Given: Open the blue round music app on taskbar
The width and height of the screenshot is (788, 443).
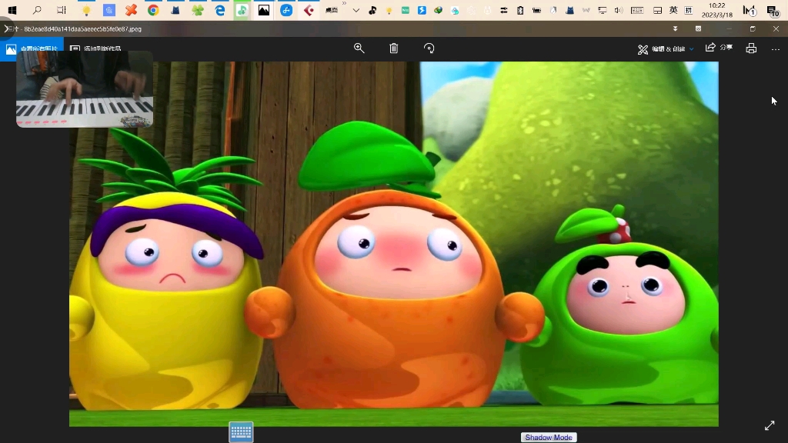Looking at the screenshot, I should [x=286, y=10].
